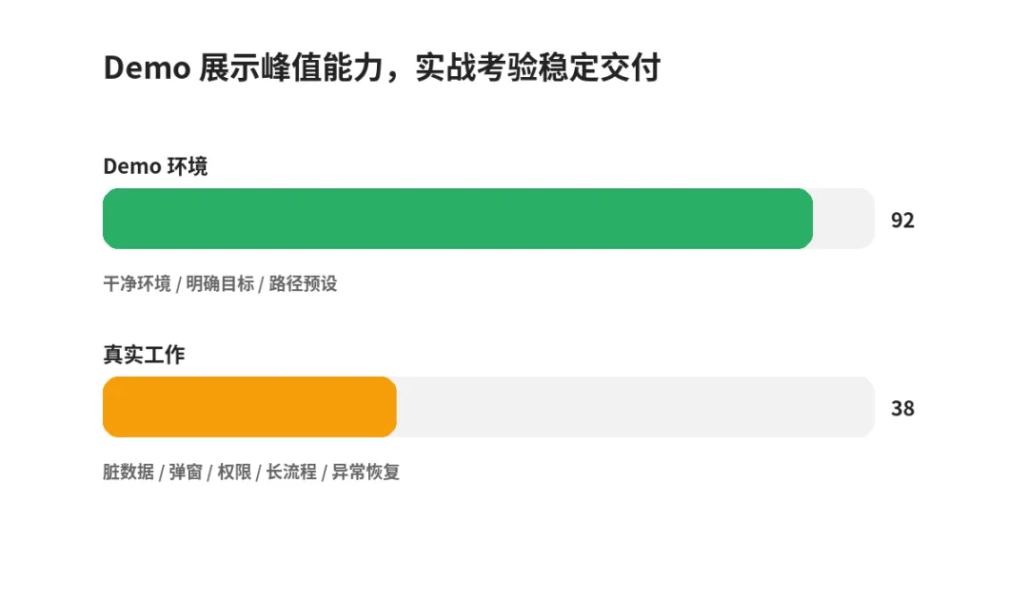
Task: Select the 长流程 caption text
Action: (291, 472)
